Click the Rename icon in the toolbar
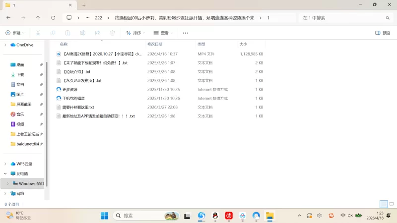This screenshot has width=397, height=223. [x=82, y=33]
